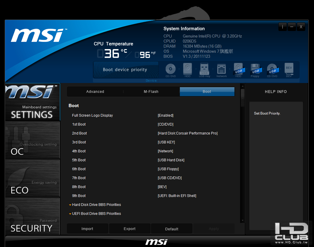Click the BIOS version V1.3 / 20111123
Screen dimensions: 314x247
(196, 57)
